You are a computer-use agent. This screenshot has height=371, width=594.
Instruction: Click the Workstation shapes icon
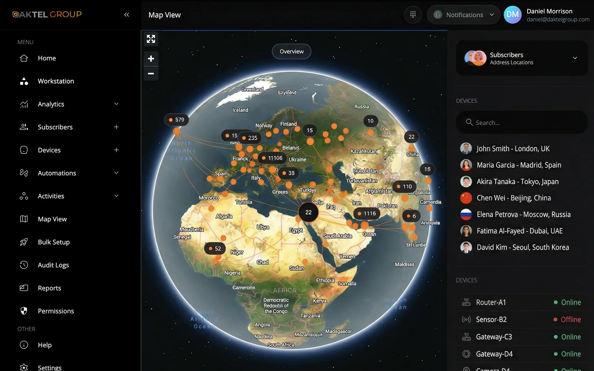[x=24, y=81]
